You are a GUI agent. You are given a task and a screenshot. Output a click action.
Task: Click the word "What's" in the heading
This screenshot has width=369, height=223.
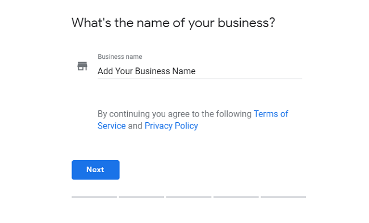91,23
